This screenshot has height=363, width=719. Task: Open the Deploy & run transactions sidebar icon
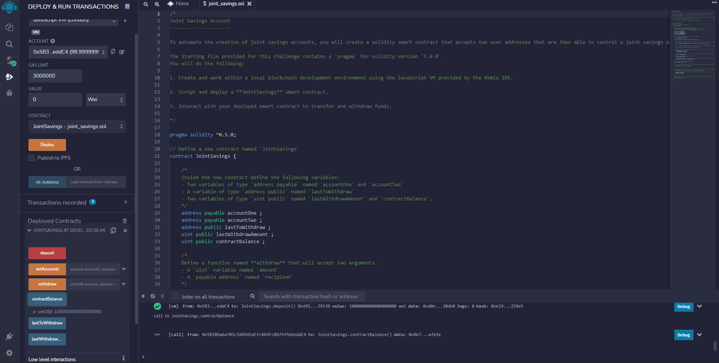tap(9, 77)
